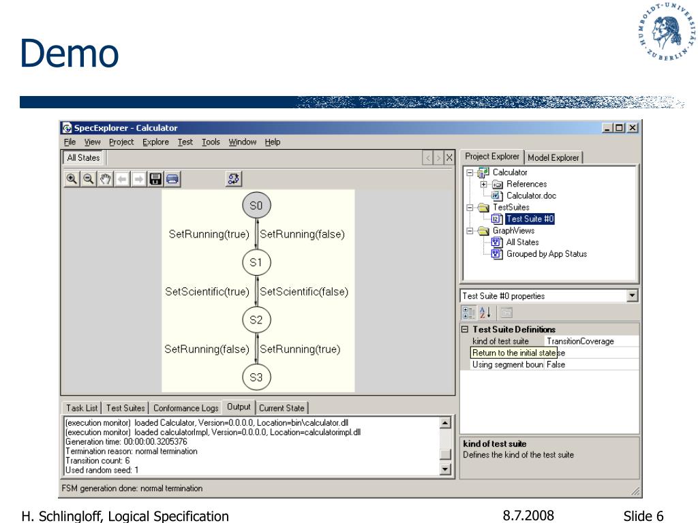Open the Test Suites bottom tab

[x=125, y=408]
